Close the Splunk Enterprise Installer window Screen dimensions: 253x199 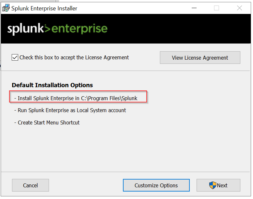click(239, 8)
